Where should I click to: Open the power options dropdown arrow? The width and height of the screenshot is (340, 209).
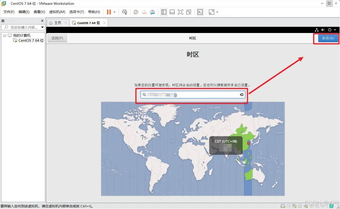[115, 12]
